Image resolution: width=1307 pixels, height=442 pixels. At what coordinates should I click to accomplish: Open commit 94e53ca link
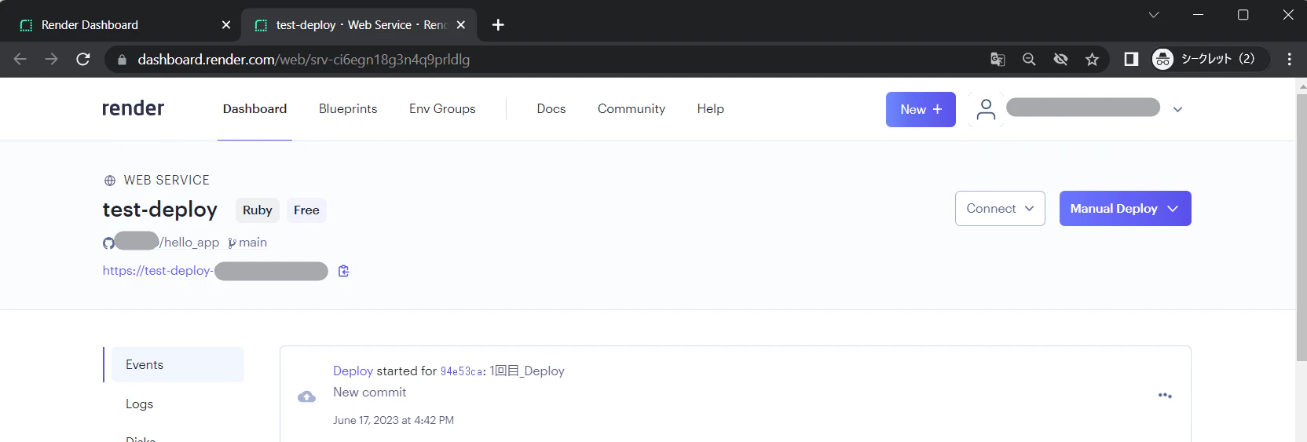(461, 371)
